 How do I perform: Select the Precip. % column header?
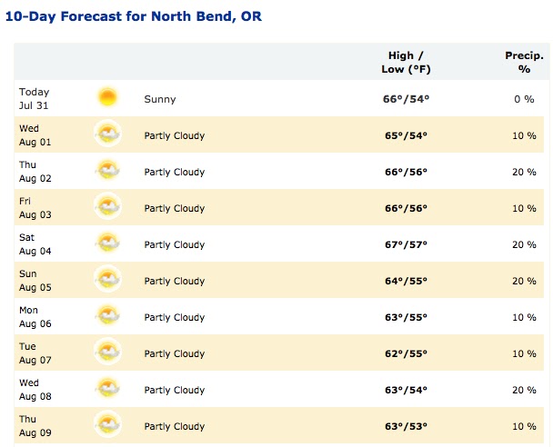click(x=524, y=62)
